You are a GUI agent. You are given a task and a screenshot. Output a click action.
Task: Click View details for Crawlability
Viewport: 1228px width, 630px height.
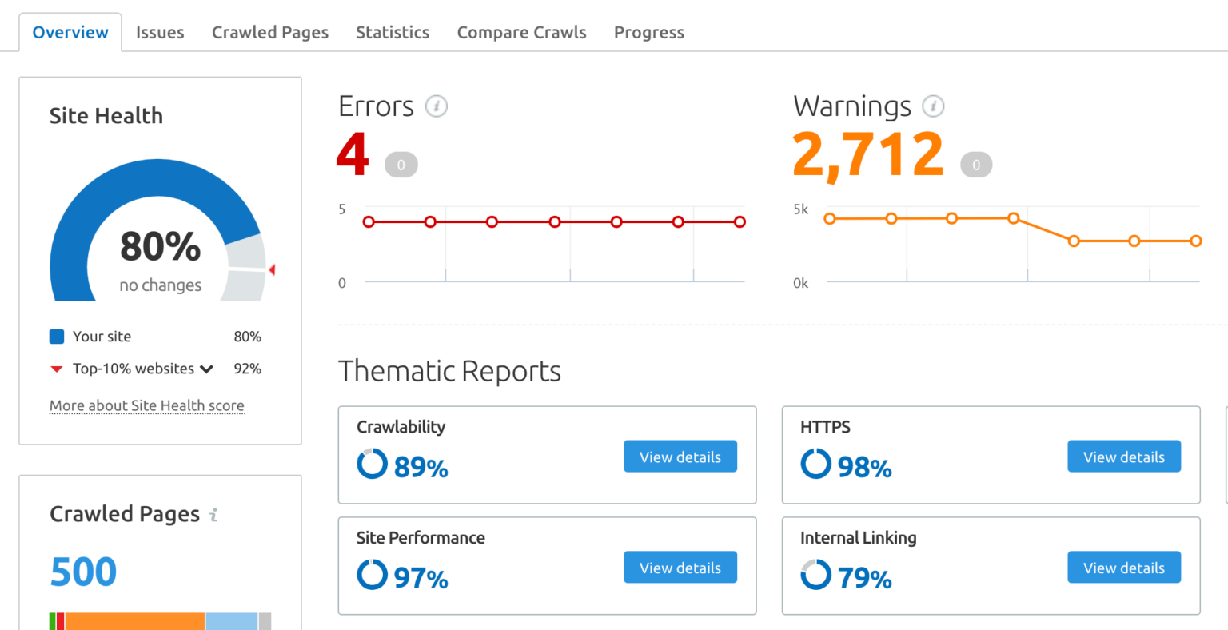tap(680, 457)
